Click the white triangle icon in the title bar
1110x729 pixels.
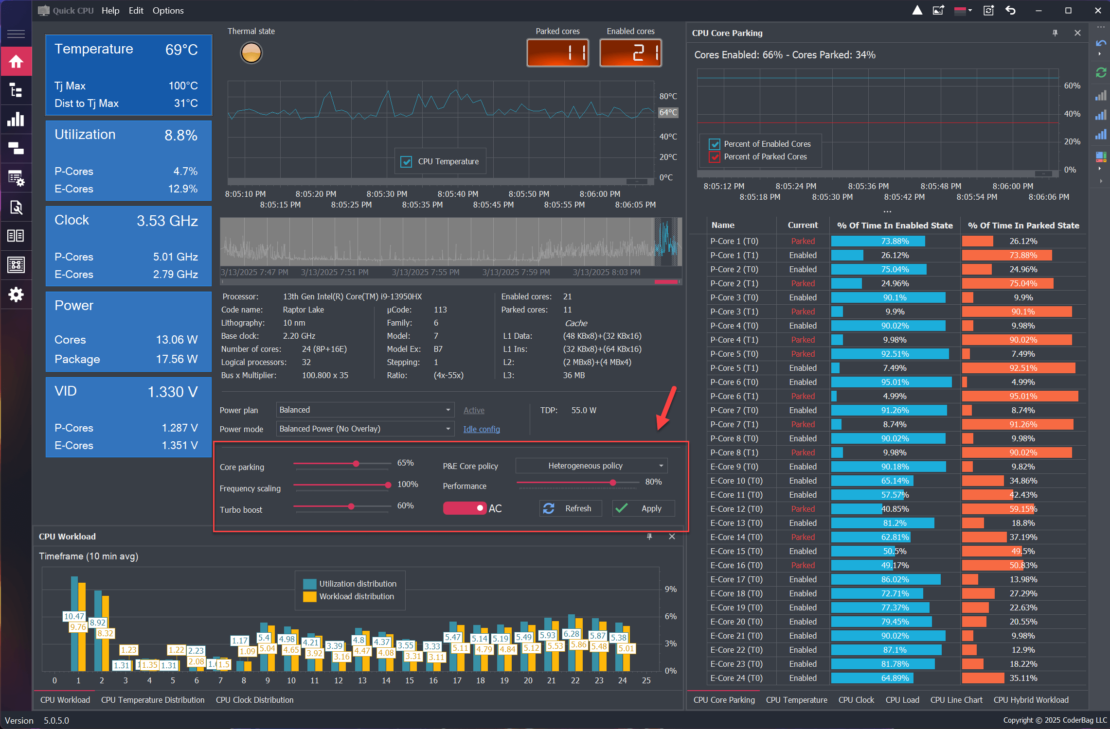click(x=917, y=10)
